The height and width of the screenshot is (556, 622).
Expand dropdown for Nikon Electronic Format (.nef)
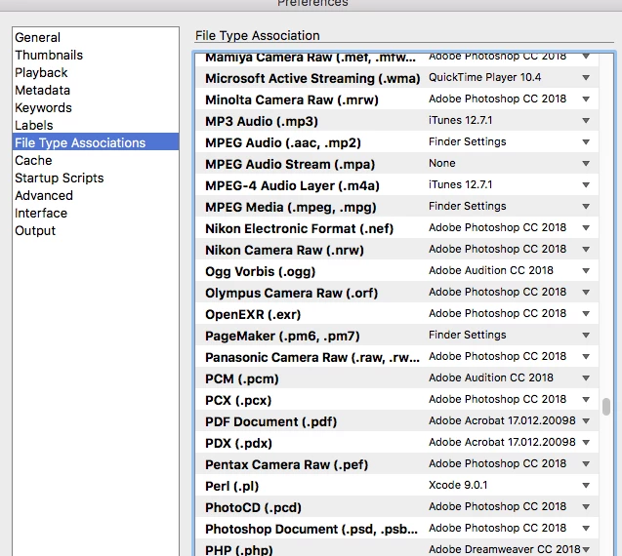click(x=586, y=228)
